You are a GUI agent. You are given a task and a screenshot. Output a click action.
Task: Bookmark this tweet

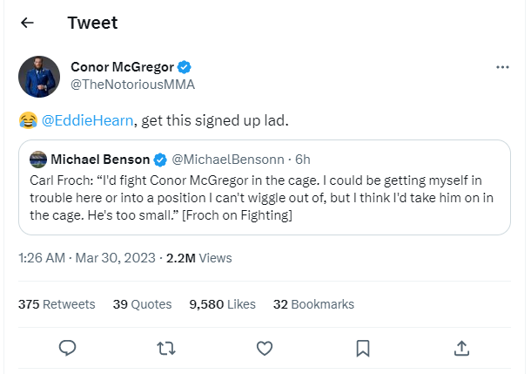(x=363, y=348)
